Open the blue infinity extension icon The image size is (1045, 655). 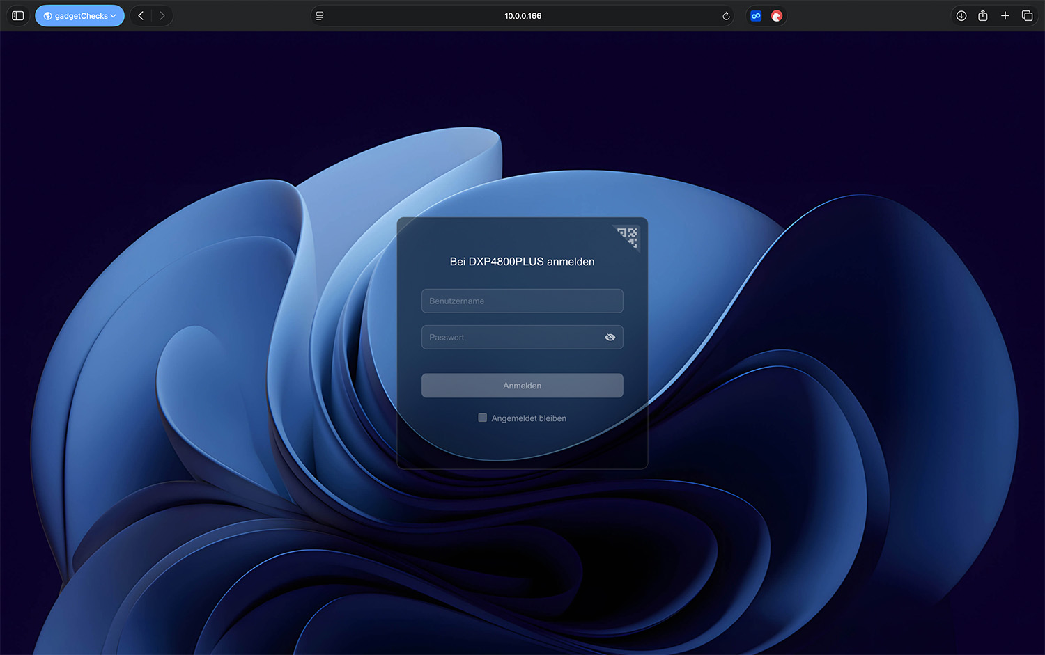[x=756, y=16]
